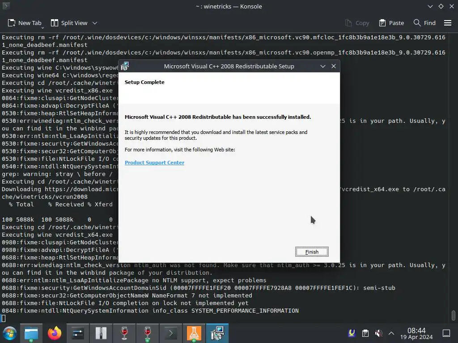
Task: Open the archive manager taskbar icon
Action: point(101,333)
